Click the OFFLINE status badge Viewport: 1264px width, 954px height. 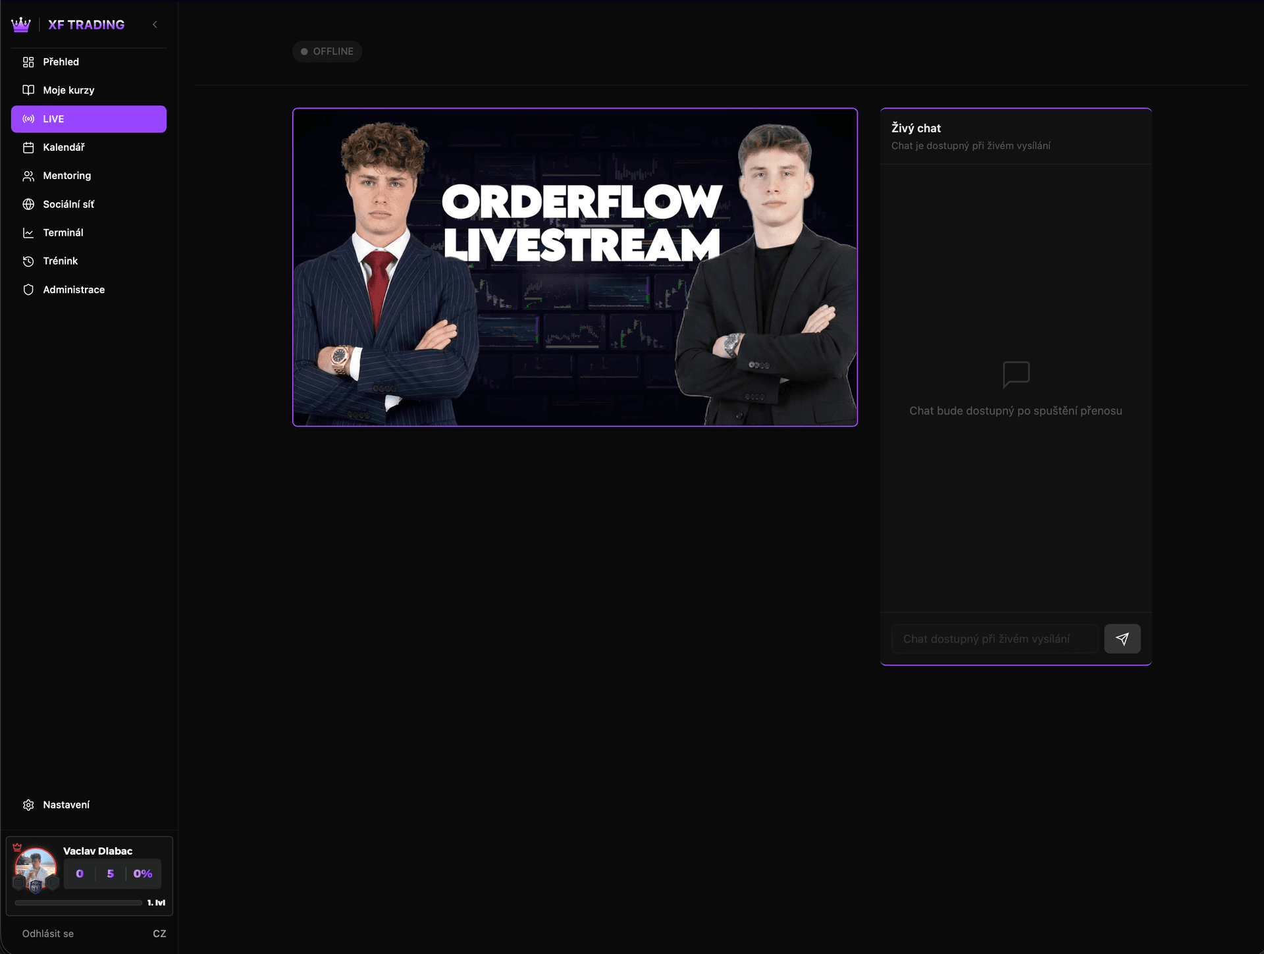point(327,51)
